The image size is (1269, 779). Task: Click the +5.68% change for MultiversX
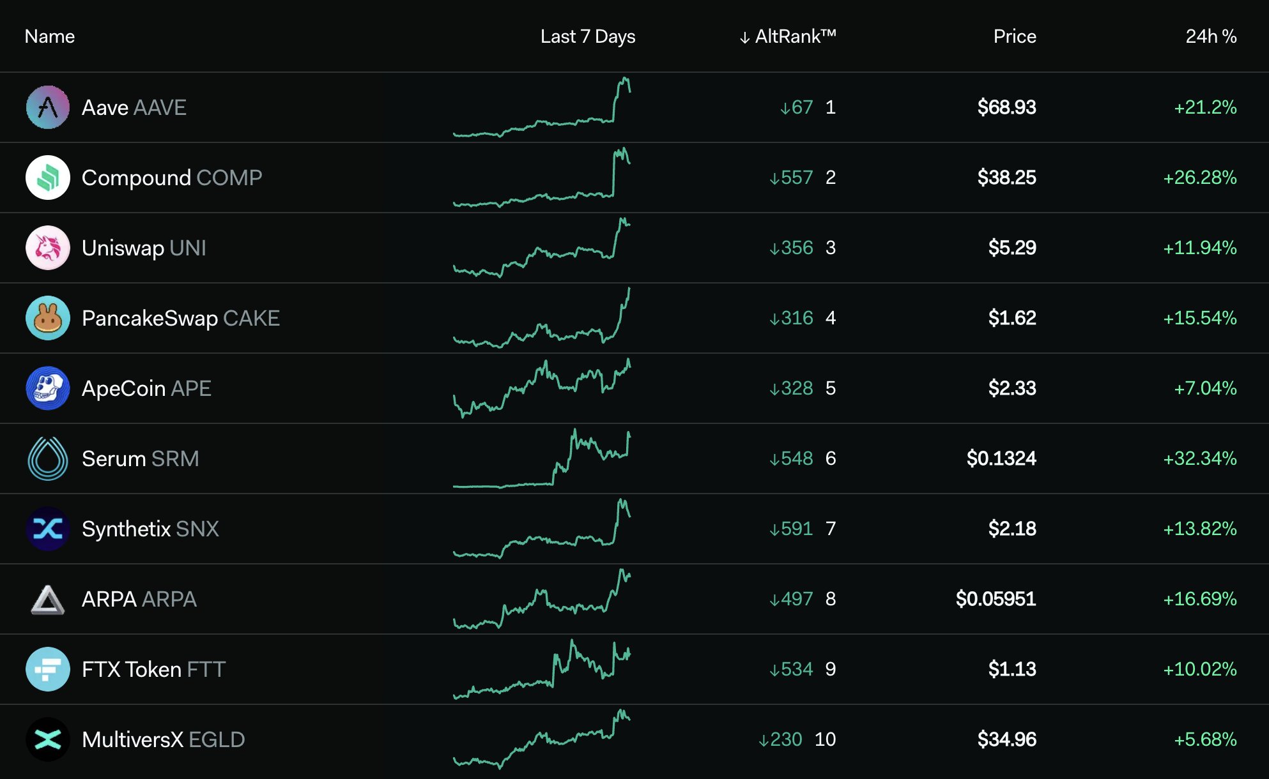1205,739
